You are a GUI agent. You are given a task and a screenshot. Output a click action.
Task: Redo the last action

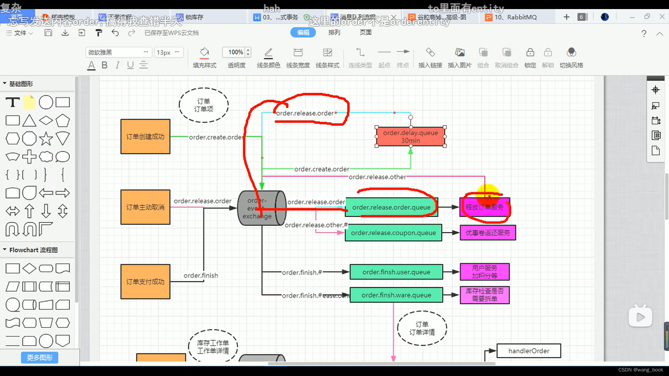[x=131, y=33]
